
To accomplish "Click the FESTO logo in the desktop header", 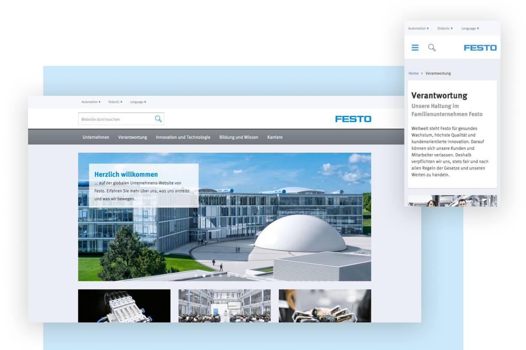I will [x=353, y=119].
